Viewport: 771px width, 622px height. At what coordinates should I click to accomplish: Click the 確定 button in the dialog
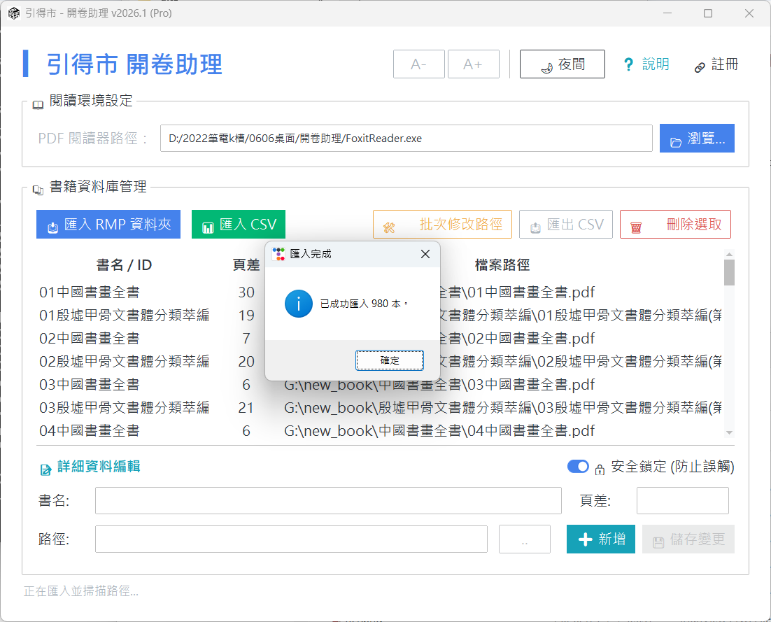(x=389, y=360)
